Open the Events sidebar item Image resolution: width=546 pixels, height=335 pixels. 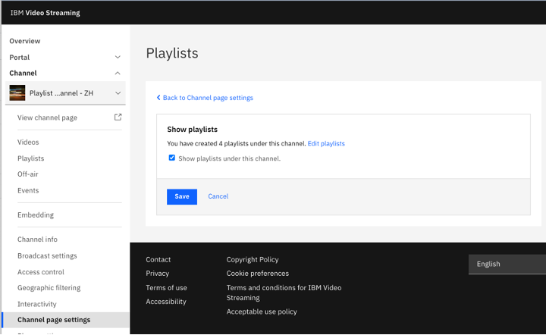coord(28,190)
